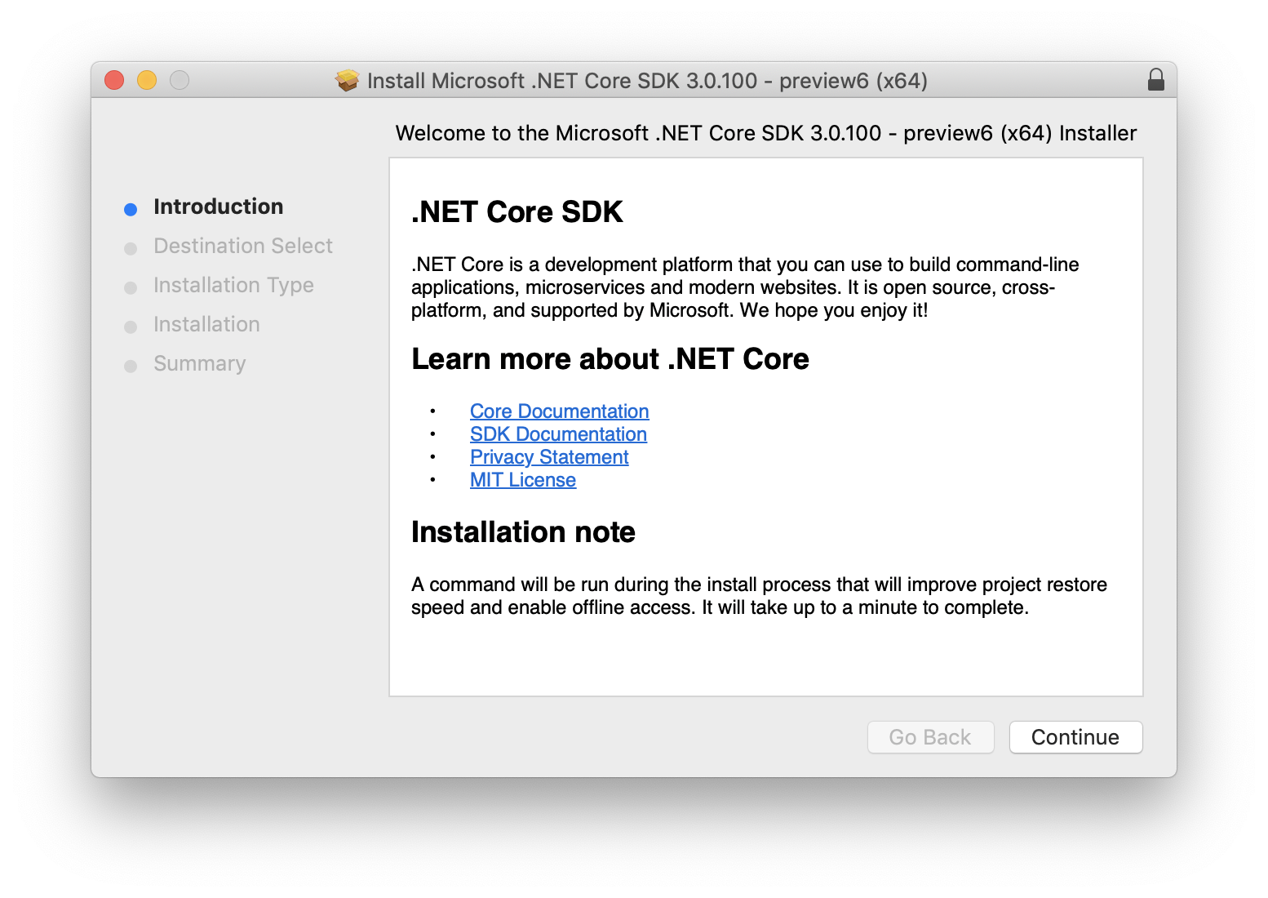Click the Summary step bullet
1268x898 pixels.
point(131,366)
